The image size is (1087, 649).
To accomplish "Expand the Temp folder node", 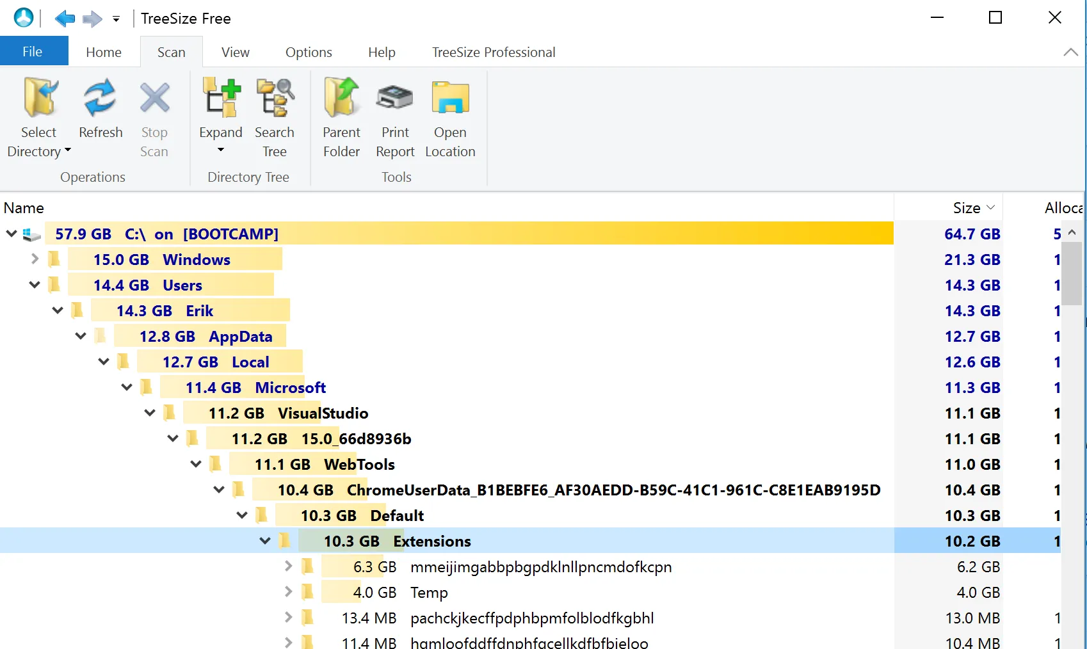I will 288,592.
